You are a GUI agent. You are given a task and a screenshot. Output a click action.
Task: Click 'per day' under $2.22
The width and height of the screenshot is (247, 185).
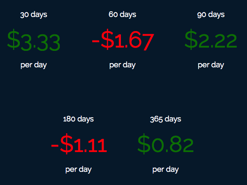coord(211,65)
